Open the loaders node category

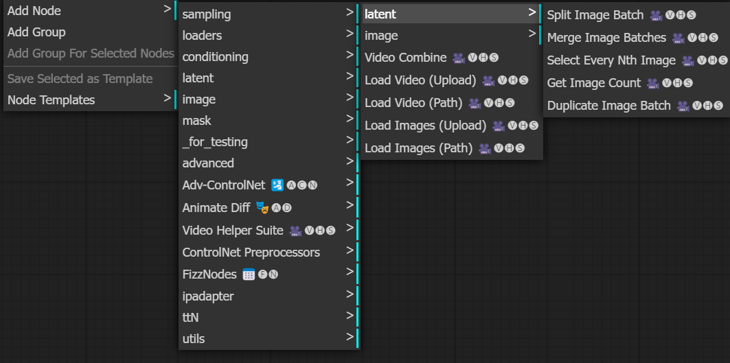(202, 36)
